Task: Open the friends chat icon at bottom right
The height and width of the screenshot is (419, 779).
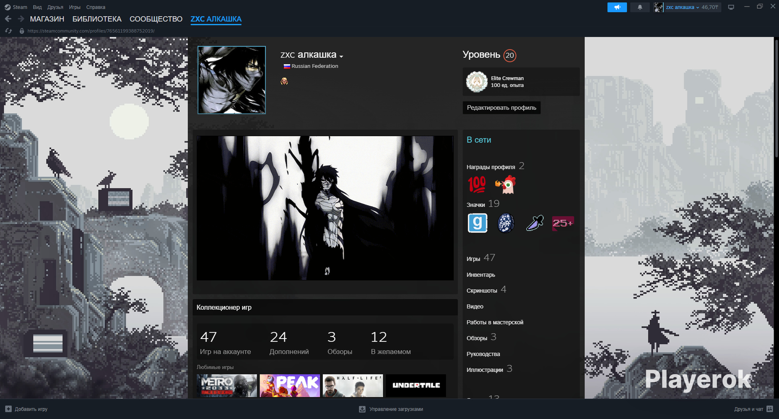Action: (x=770, y=409)
